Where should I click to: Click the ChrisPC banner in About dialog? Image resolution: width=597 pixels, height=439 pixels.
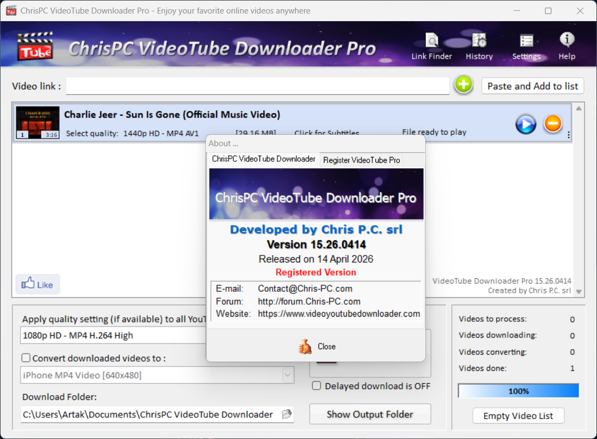[316, 194]
